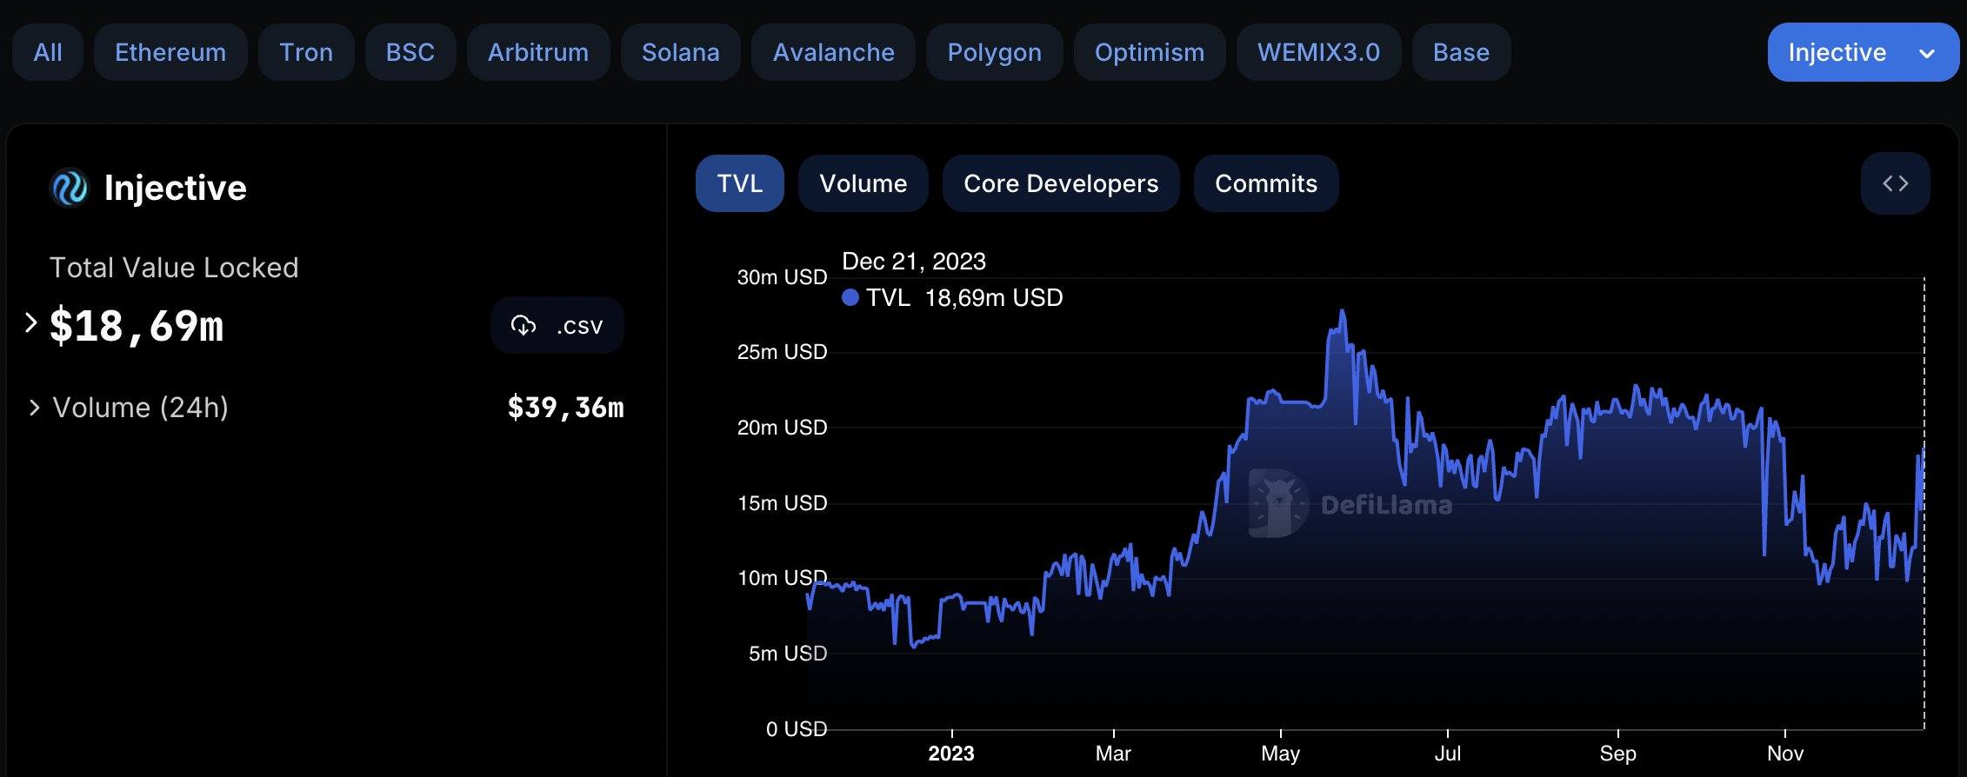
Task: Click the blue TVL legend dot
Action: pos(850,298)
